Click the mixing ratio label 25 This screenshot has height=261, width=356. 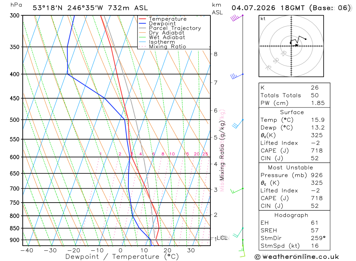click(205, 154)
